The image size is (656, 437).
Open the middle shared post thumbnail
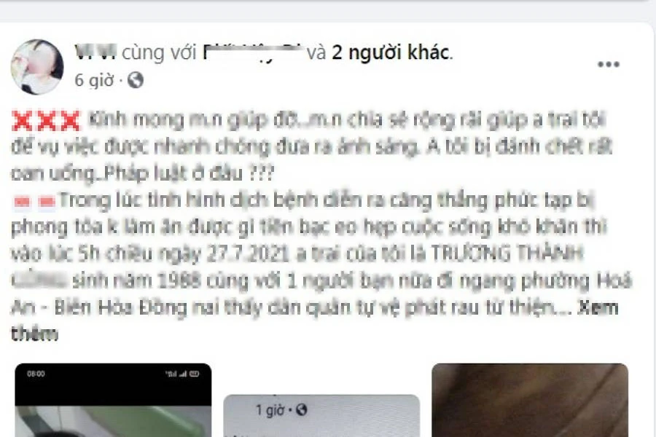coord(321,416)
